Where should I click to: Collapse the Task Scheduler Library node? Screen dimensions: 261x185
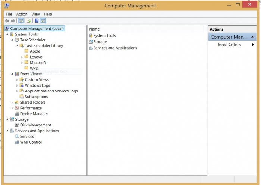click(17, 46)
